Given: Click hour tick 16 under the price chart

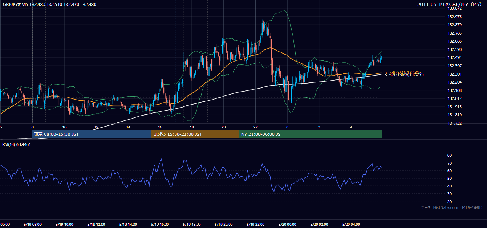Looking at the screenshot, I should (x=160, y=127).
